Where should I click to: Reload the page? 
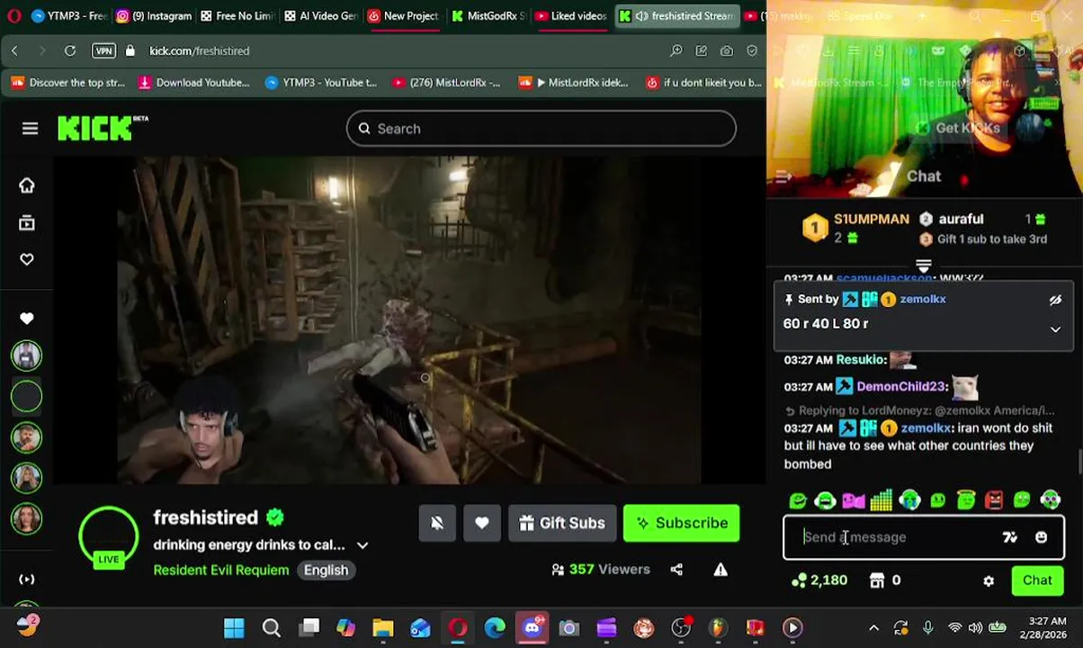point(70,50)
